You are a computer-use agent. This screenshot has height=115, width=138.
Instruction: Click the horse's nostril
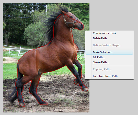click(82, 26)
